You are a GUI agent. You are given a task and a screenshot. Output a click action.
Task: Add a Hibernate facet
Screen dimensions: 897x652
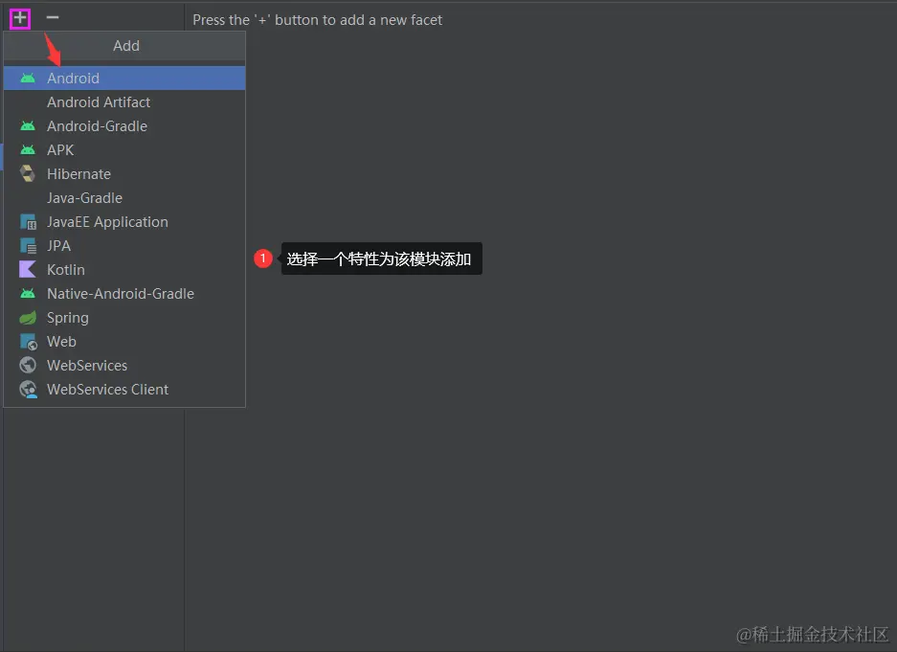[124, 174]
